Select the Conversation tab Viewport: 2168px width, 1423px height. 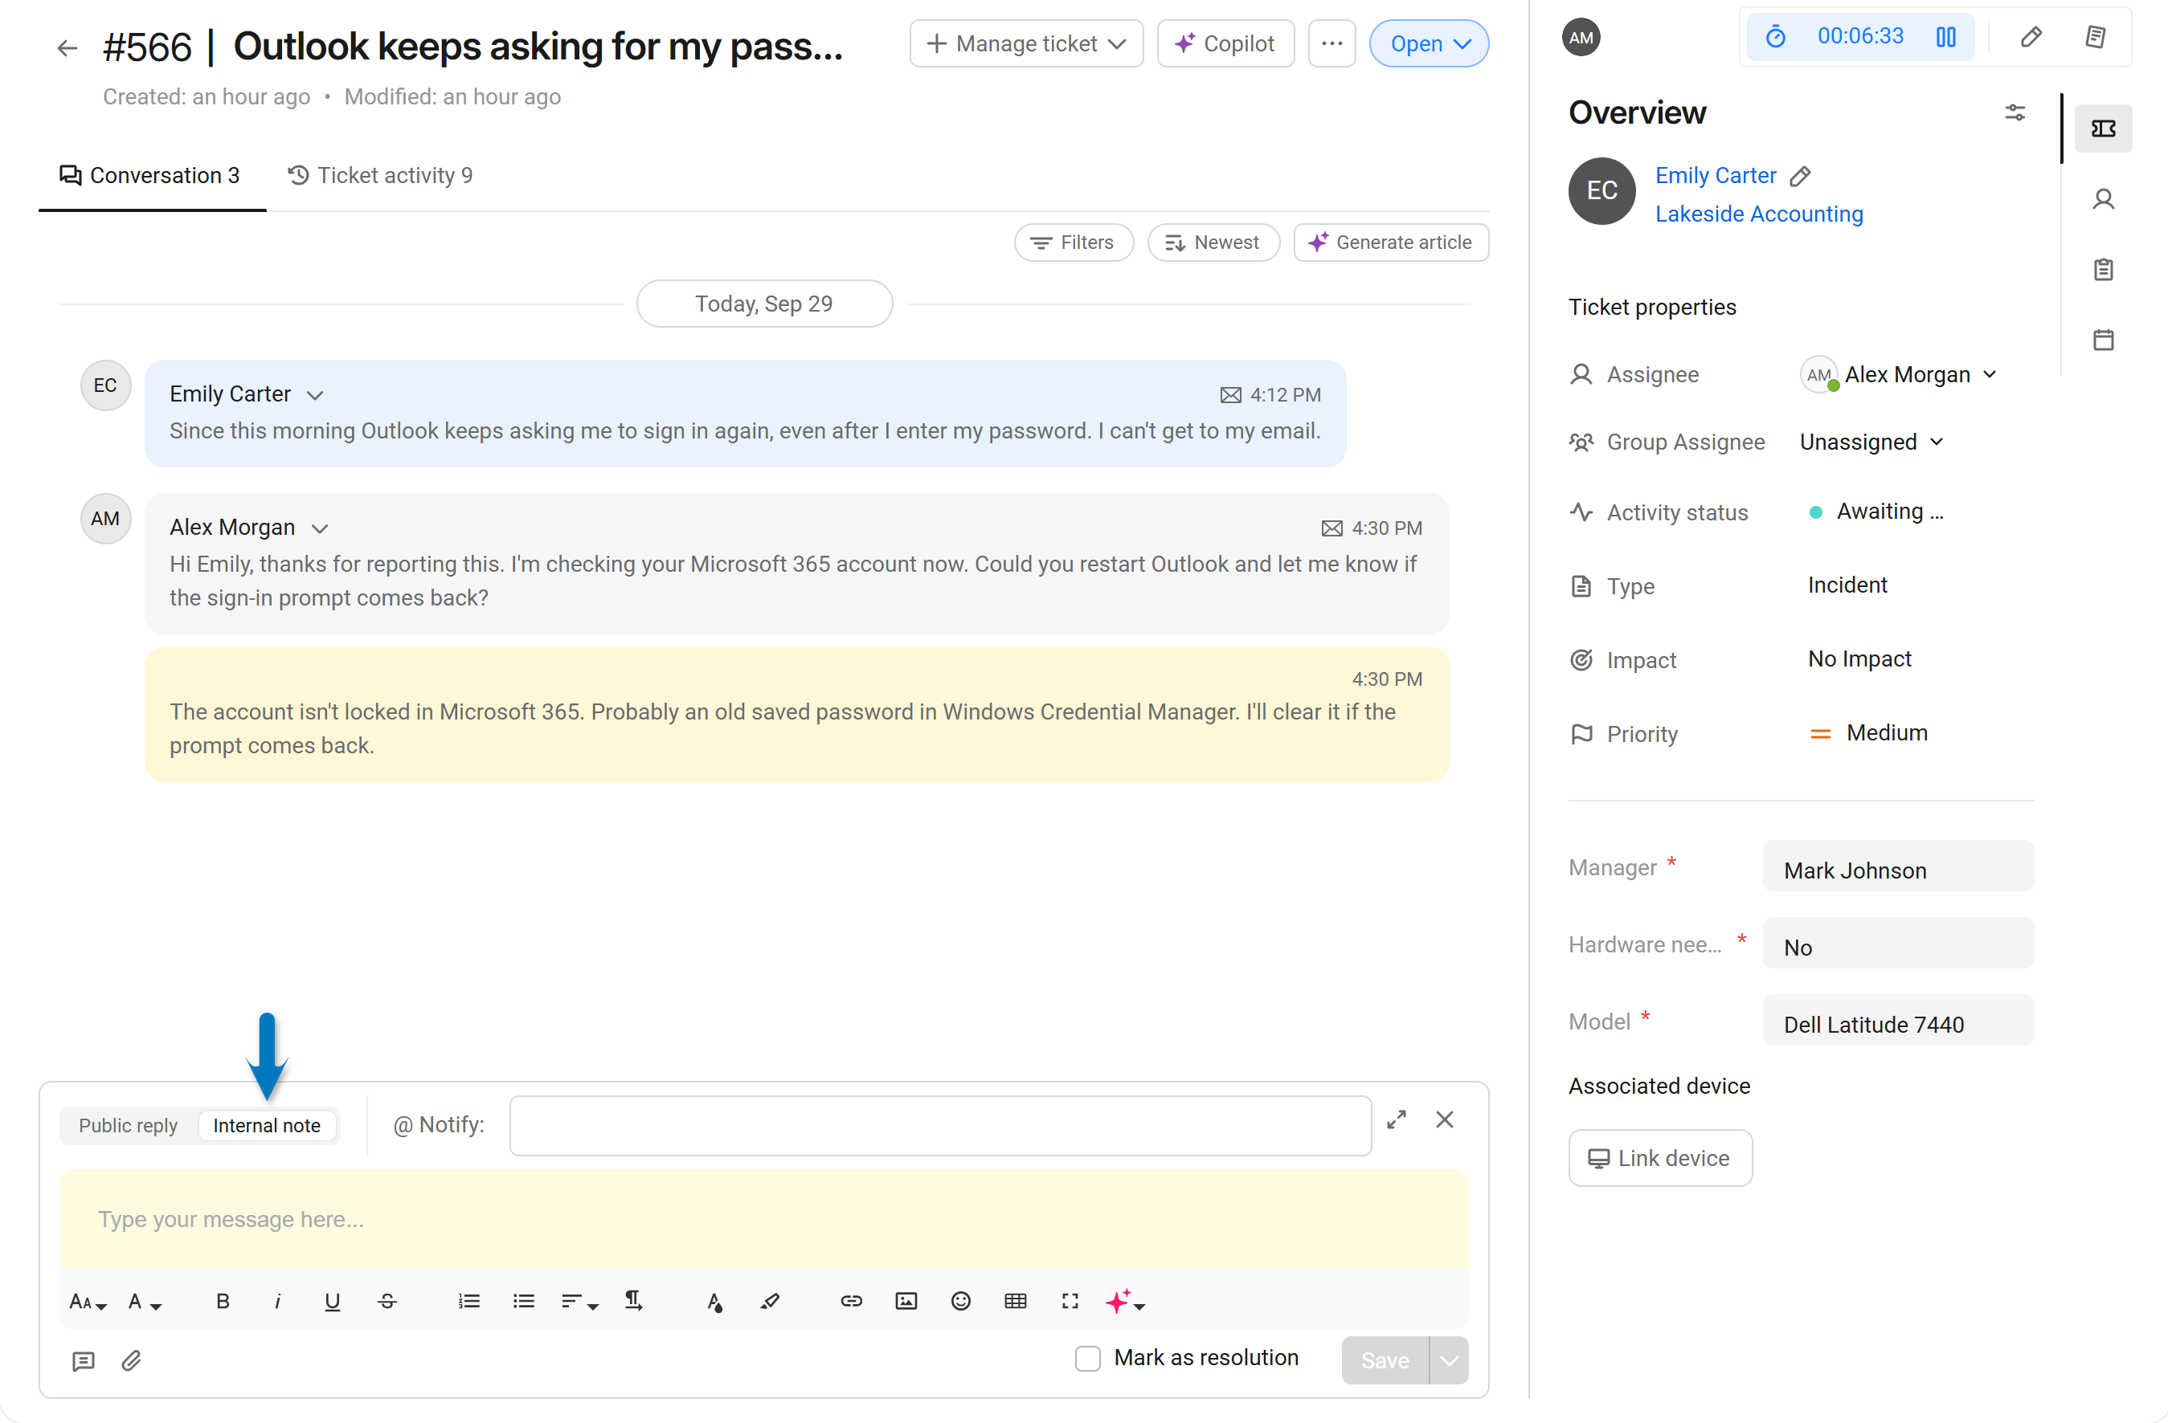coord(150,175)
